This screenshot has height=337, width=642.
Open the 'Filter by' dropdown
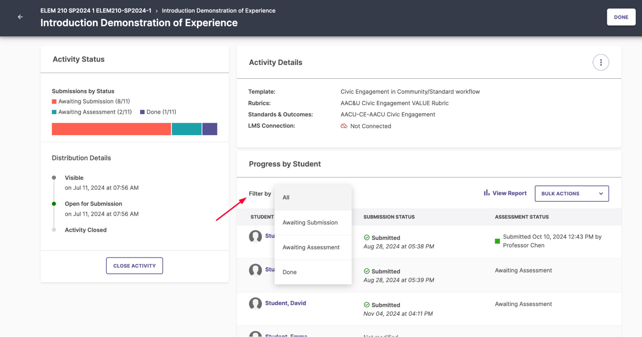[260, 193]
